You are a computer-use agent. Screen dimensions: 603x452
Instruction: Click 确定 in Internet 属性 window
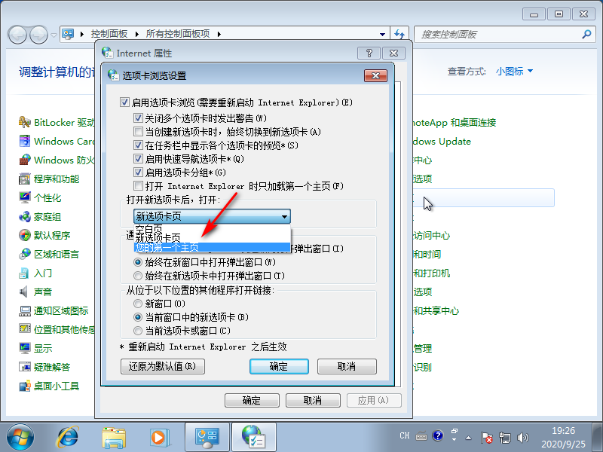(252, 400)
